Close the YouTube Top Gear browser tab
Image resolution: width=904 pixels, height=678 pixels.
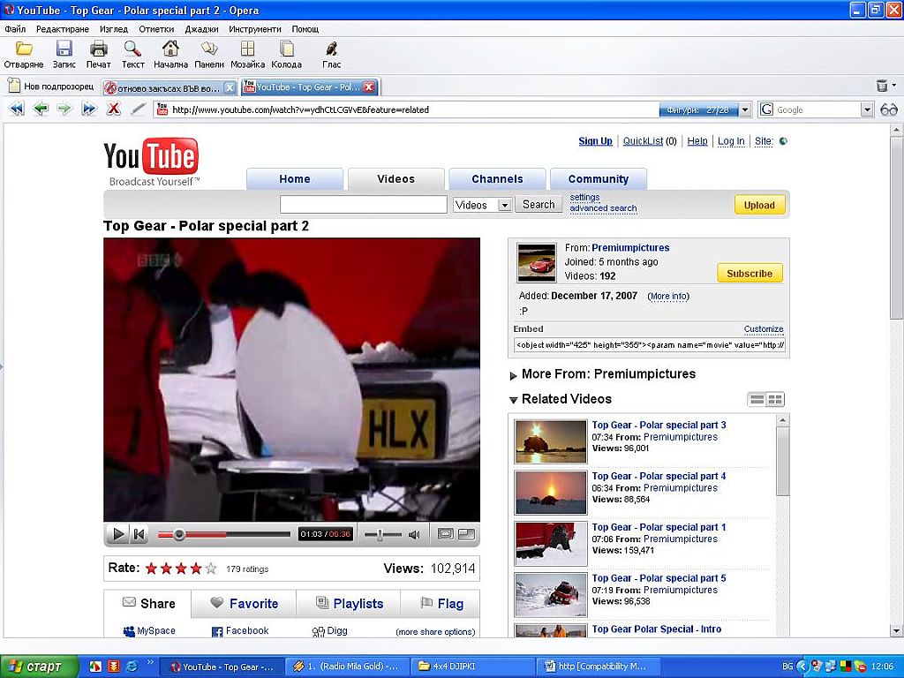tap(368, 87)
